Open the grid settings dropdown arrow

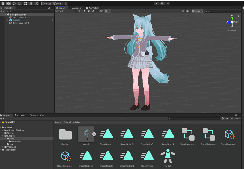click(x=110, y=11)
